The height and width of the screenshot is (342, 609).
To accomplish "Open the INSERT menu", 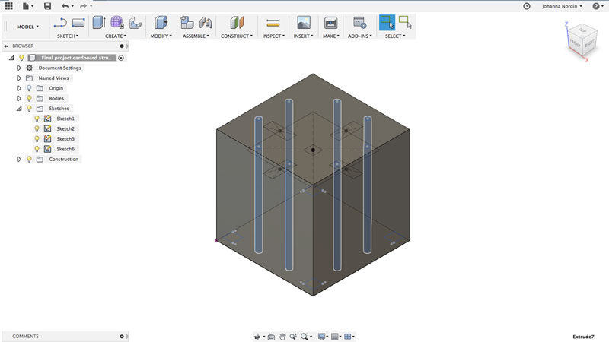I will tap(303, 36).
